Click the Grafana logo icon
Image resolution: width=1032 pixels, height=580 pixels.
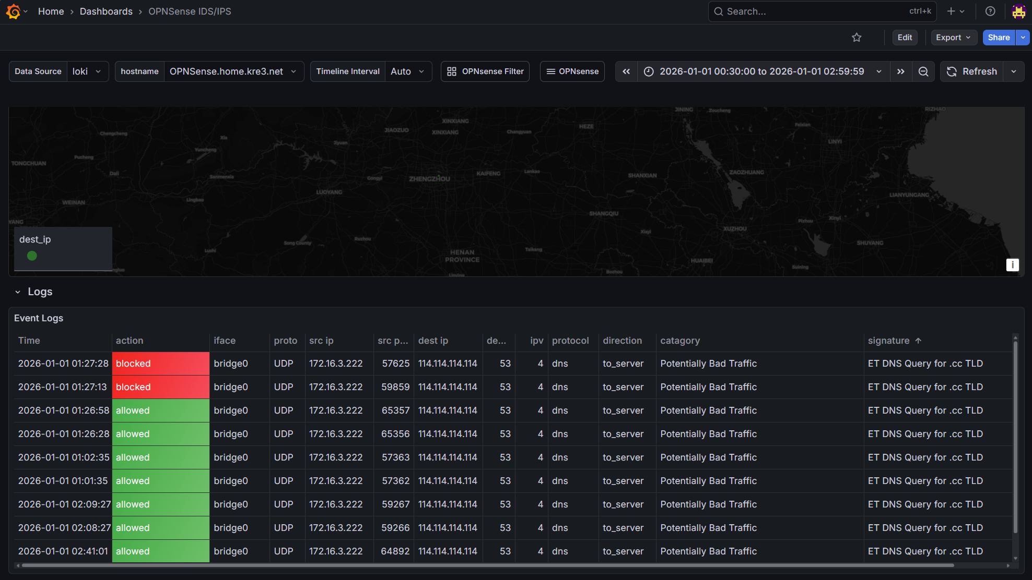pos(14,11)
